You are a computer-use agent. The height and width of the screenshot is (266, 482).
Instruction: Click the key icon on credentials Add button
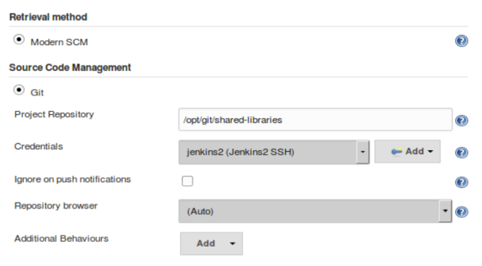click(396, 152)
